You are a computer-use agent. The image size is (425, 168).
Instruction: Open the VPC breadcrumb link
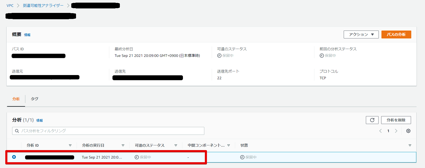coord(10,6)
